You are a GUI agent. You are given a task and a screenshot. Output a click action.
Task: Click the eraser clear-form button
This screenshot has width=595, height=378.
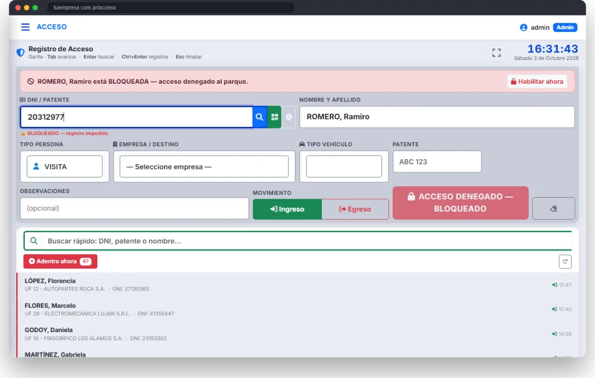pyautogui.click(x=553, y=208)
